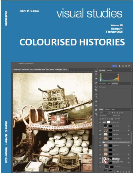The image size is (133, 173).
Task: Open the search magnifier icon in top bar
Action: [123, 66]
